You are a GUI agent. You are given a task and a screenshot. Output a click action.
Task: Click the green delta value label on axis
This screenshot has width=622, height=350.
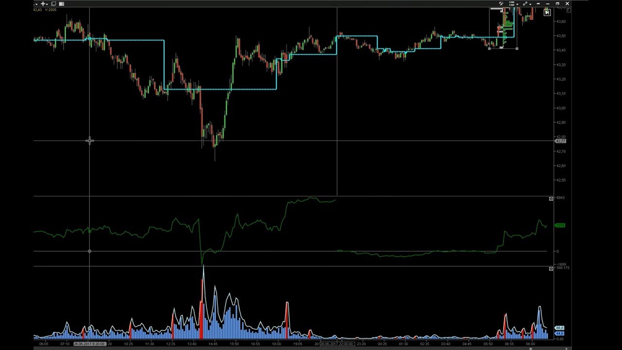click(560, 226)
